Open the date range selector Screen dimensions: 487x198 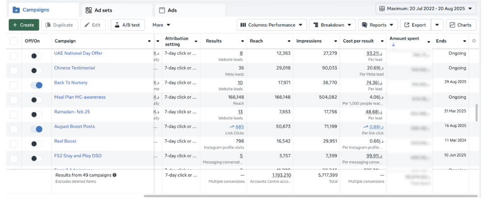coord(426,9)
